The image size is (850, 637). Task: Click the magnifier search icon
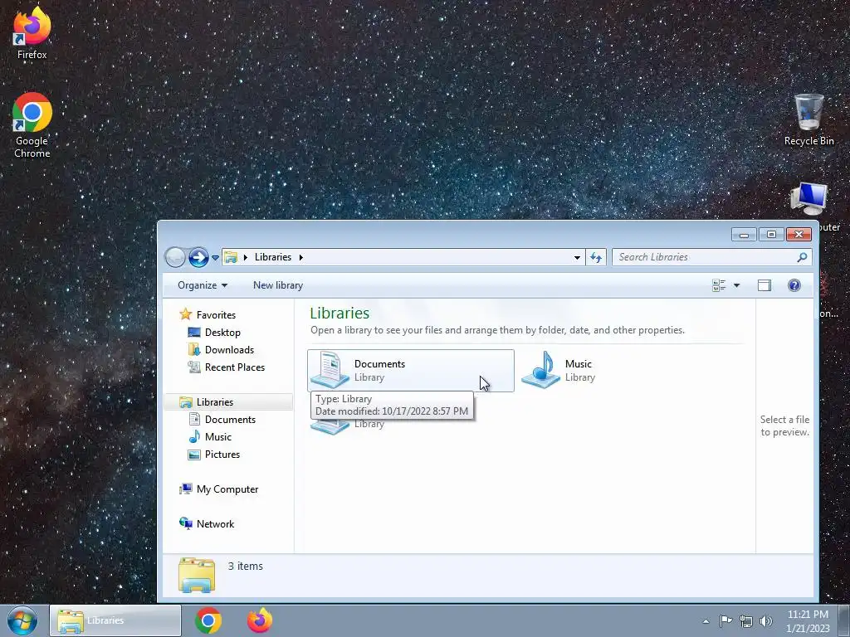pos(802,257)
